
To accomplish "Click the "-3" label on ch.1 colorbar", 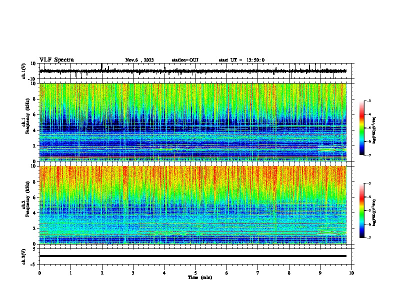I will [368, 100].
